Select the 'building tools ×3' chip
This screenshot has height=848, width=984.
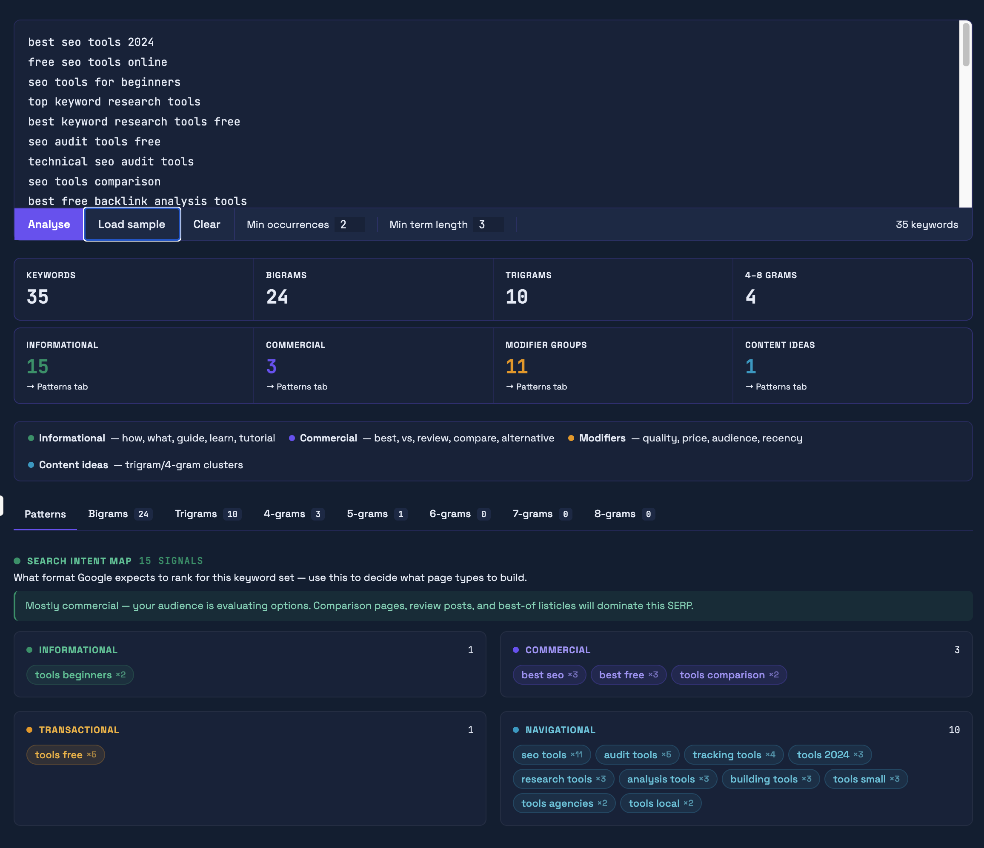(771, 779)
